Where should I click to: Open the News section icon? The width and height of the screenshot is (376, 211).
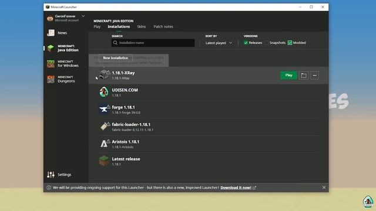tap(51, 33)
